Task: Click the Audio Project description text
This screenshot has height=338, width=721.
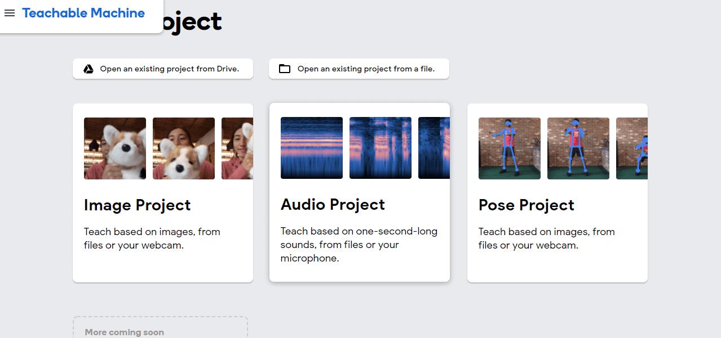Action: point(359,245)
